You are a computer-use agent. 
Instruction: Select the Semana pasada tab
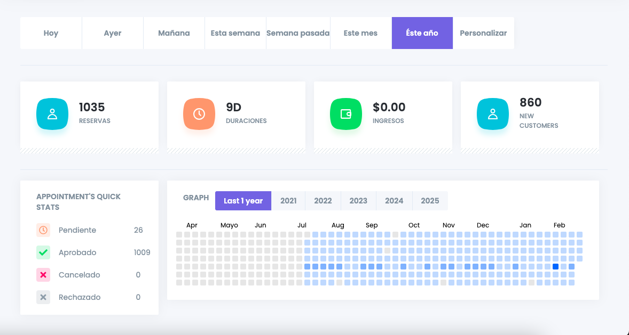[298, 33]
